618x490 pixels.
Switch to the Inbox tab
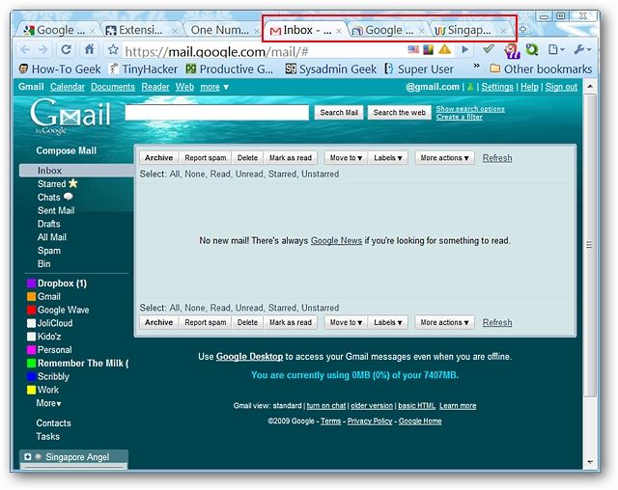[305, 30]
